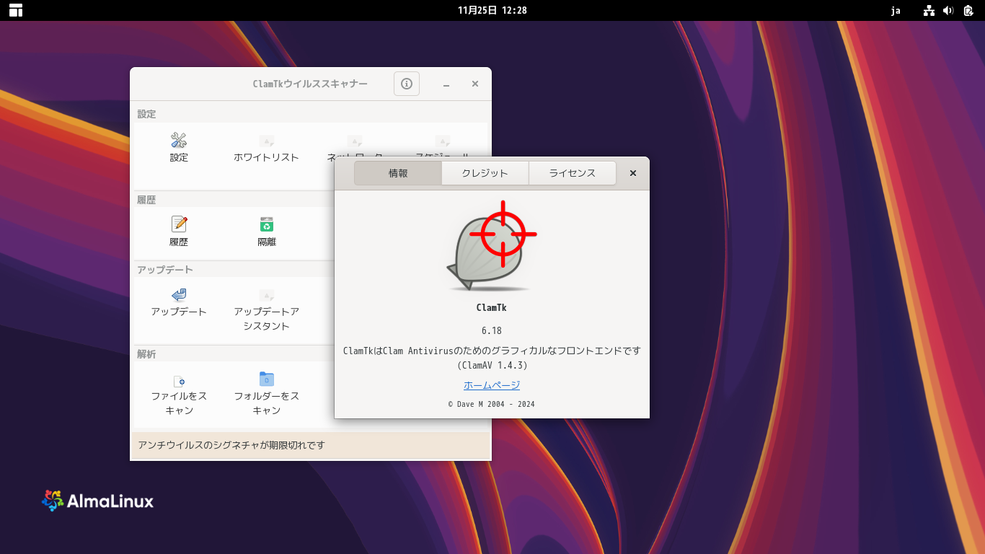
Task: Click the volume icon in top bar
Action: point(948,10)
